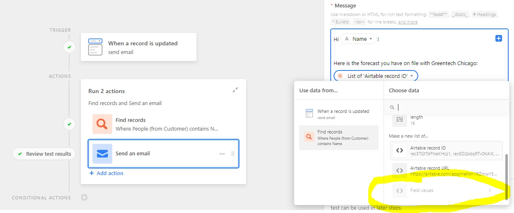Open Send an email more options menu
This screenshot has width=514, height=213.
[222, 154]
